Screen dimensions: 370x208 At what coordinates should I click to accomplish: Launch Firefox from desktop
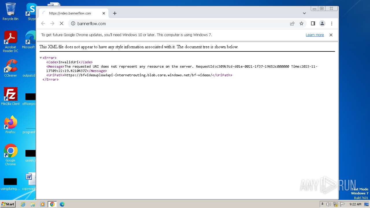click(10, 125)
